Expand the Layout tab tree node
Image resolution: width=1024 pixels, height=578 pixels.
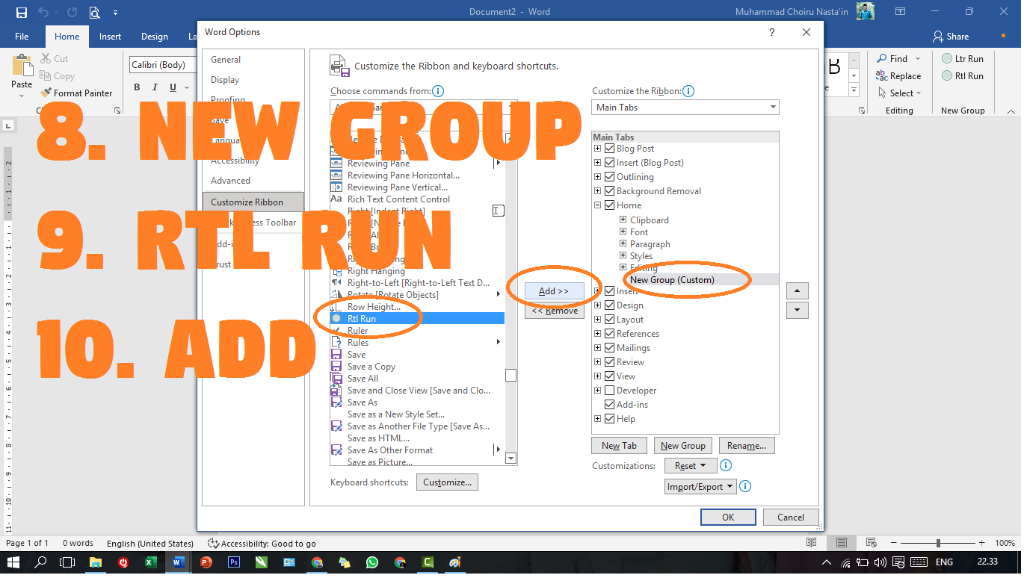[x=598, y=320]
